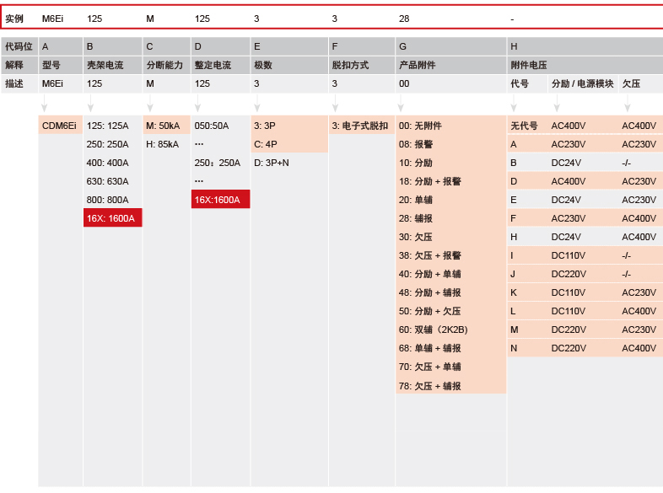
Task: Click the arrow above 00: 无附件
Action: [x=402, y=104]
